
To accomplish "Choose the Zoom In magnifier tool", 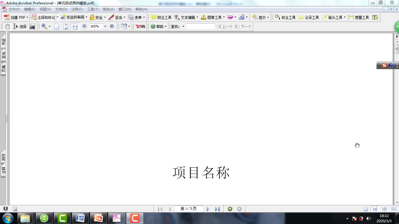I will click(x=44, y=26).
